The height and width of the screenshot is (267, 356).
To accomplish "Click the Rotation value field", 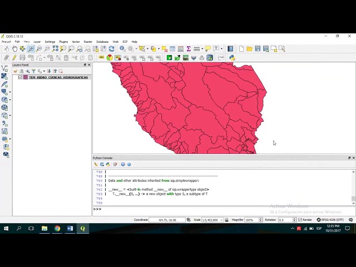I will pyautogui.click(x=285, y=220).
